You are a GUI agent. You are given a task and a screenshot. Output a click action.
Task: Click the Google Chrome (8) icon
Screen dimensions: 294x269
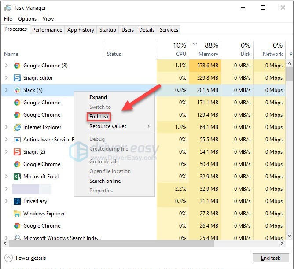click(x=17, y=66)
